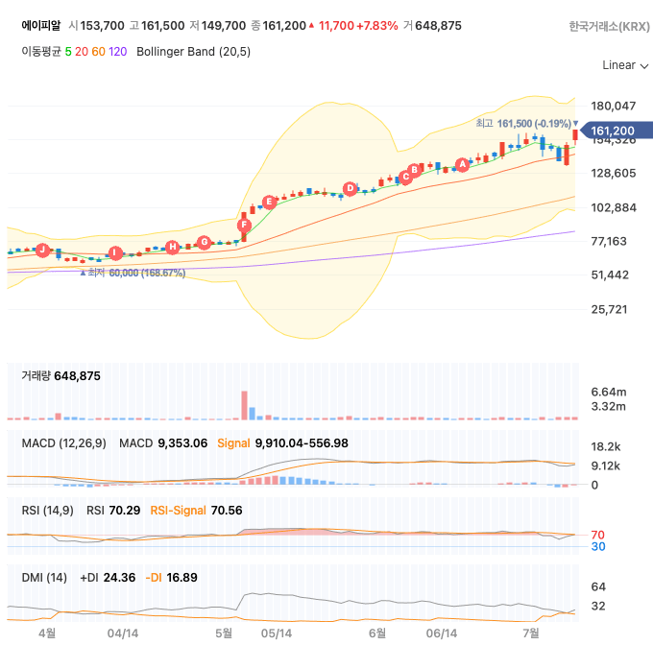
Task: Click event marker B on the chart
Action: pyautogui.click(x=415, y=170)
